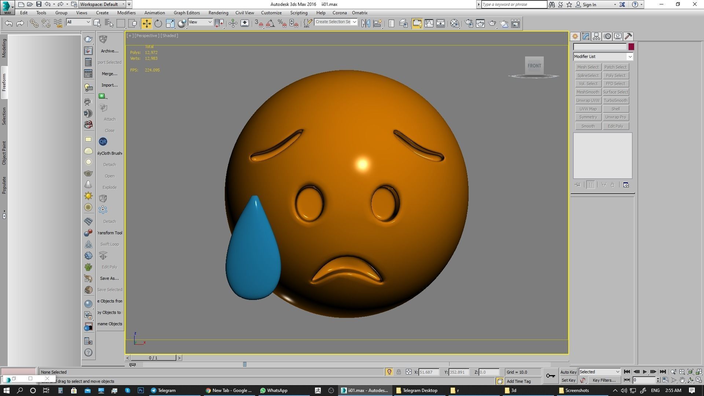Screen dimensions: 704x396
Task: Click the sun light icon in left toolbar
Action: 88,196
